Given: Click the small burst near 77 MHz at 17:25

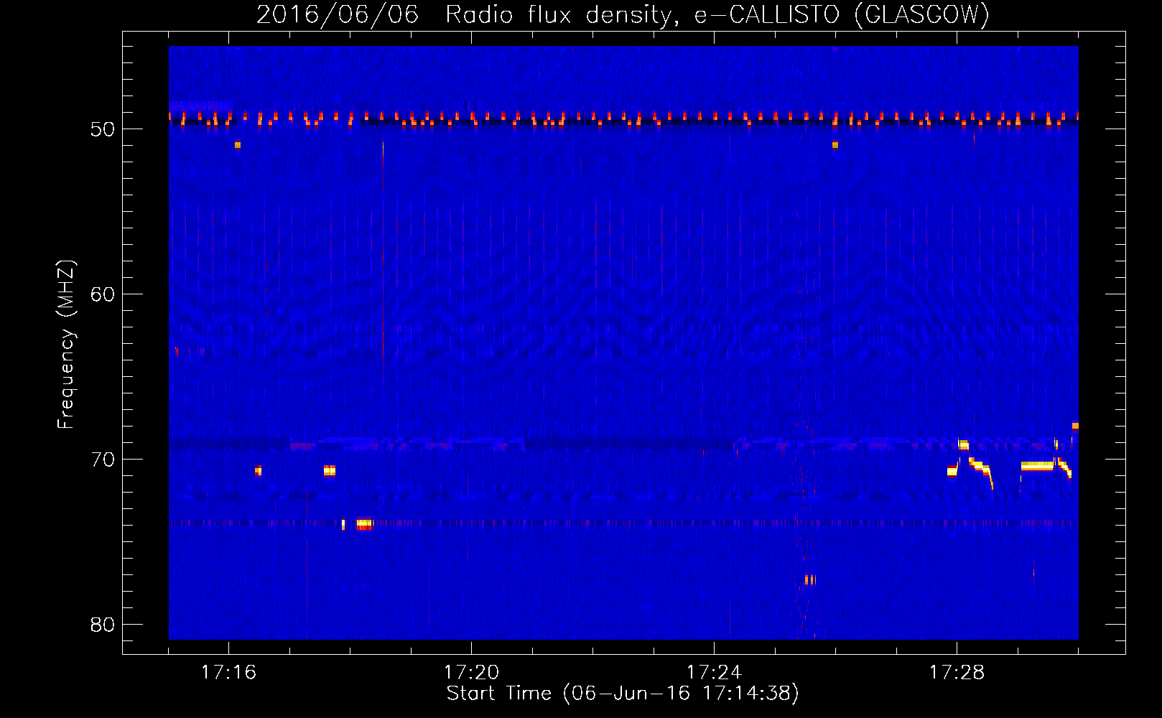Looking at the screenshot, I should tap(809, 579).
